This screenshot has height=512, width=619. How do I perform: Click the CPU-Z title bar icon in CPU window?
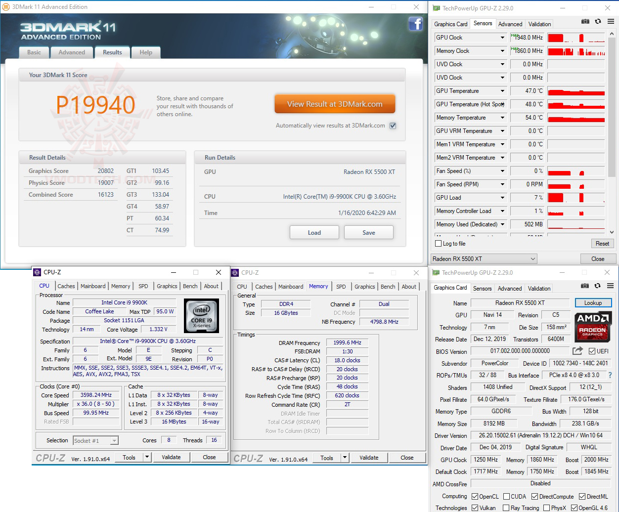(38, 272)
